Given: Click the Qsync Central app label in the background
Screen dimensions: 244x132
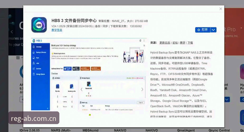Looking at the screenshot, I should 219,130.
